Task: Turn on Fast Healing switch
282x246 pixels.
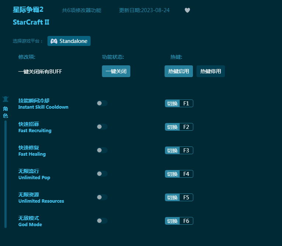Action: click(x=102, y=150)
